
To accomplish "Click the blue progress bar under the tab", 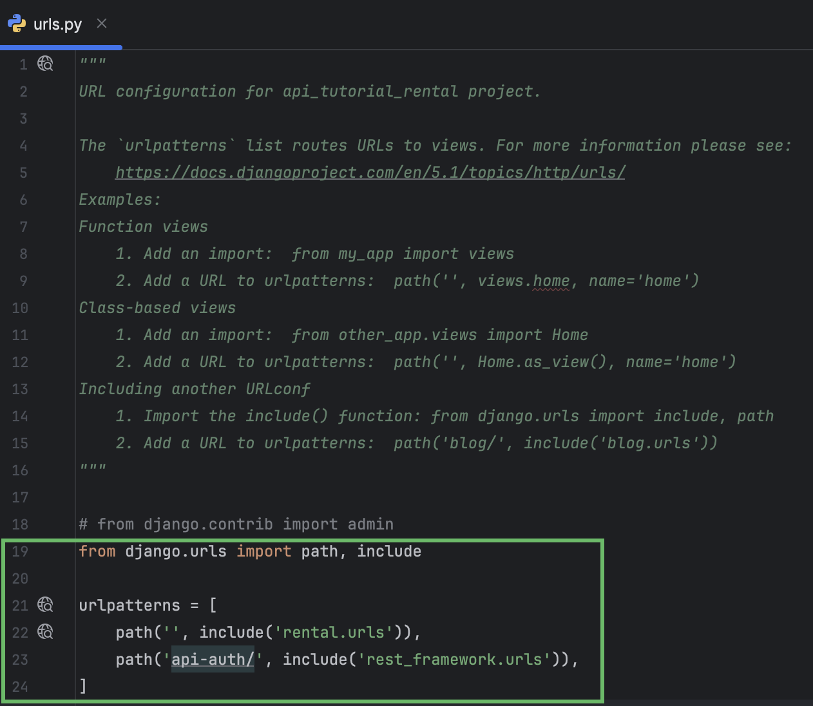I will tap(61, 46).
